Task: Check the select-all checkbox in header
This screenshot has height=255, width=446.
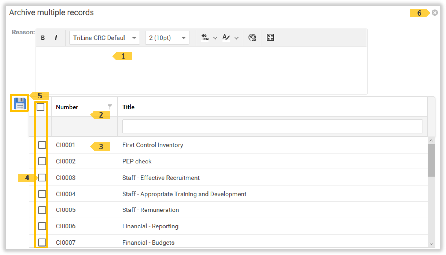Action: coord(40,107)
